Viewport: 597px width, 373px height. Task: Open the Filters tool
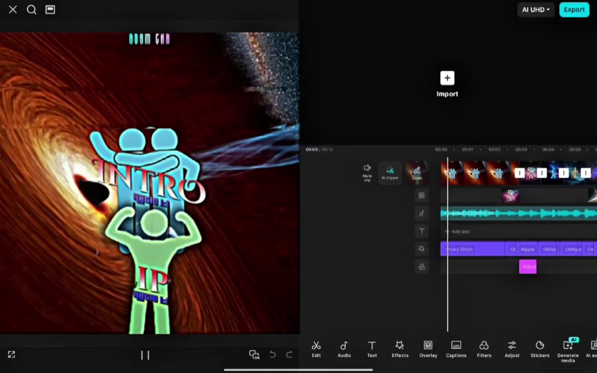pos(484,349)
